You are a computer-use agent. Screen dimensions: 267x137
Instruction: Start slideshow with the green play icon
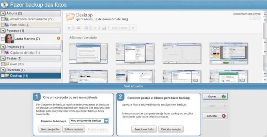point(69,28)
